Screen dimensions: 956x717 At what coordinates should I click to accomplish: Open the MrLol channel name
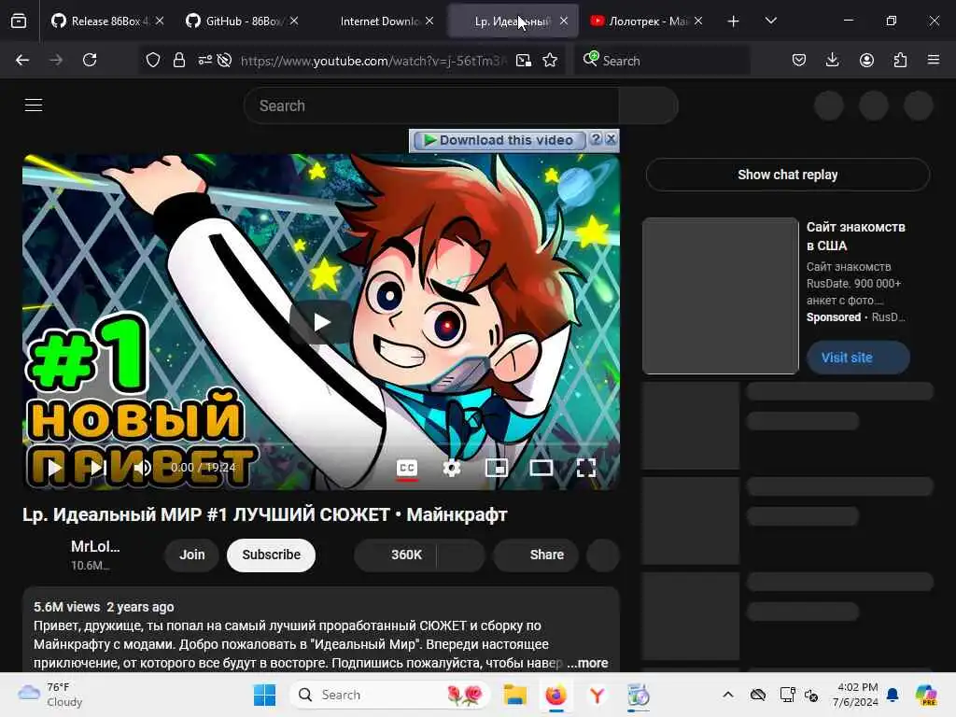tap(95, 546)
